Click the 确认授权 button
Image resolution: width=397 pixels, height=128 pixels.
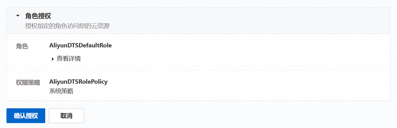tap(26, 116)
